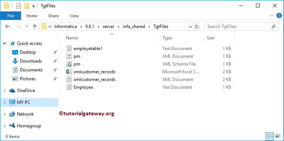Screen dimensions: 284x141
Task: Open the Customize Quick Access Toolbar dropdown
Action: (33, 6)
